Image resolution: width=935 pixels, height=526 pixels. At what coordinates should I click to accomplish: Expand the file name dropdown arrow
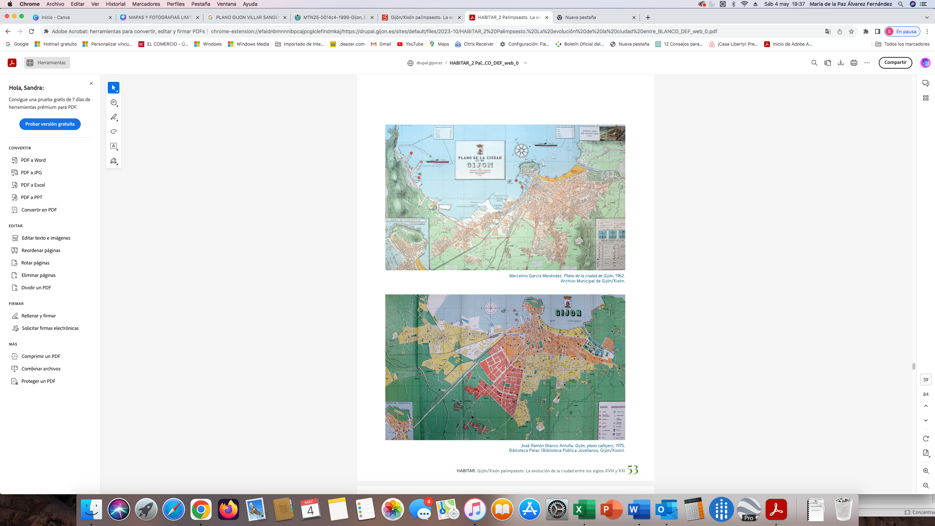coord(525,63)
